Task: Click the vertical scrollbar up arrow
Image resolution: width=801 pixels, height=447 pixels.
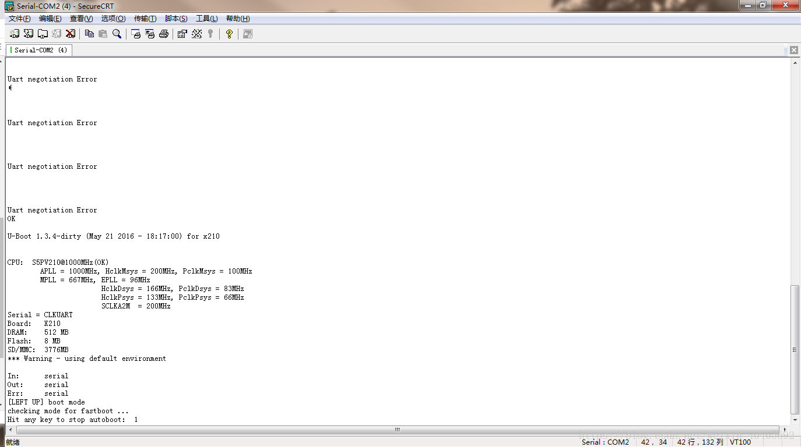Action: pos(795,62)
